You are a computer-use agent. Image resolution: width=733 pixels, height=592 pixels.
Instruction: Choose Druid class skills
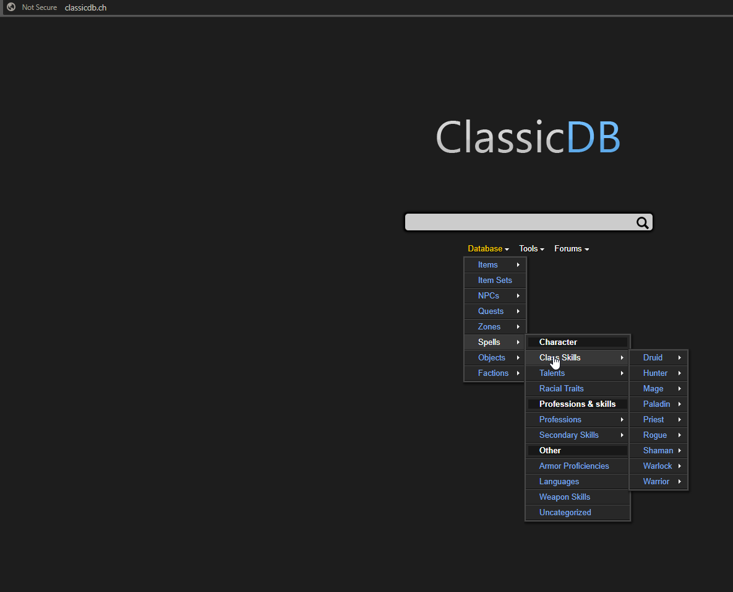659,357
